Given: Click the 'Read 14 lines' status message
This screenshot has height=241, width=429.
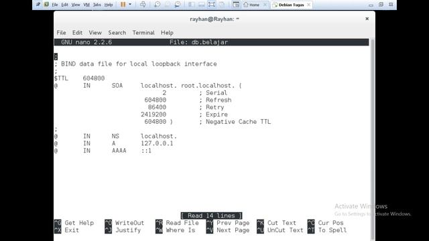Looking at the screenshot, I should pos(211,216).
